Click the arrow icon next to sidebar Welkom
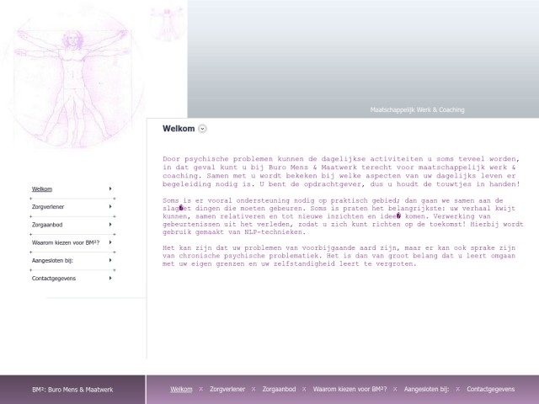The height and width of the screenshot is (404, 539). tap(110, 189)
